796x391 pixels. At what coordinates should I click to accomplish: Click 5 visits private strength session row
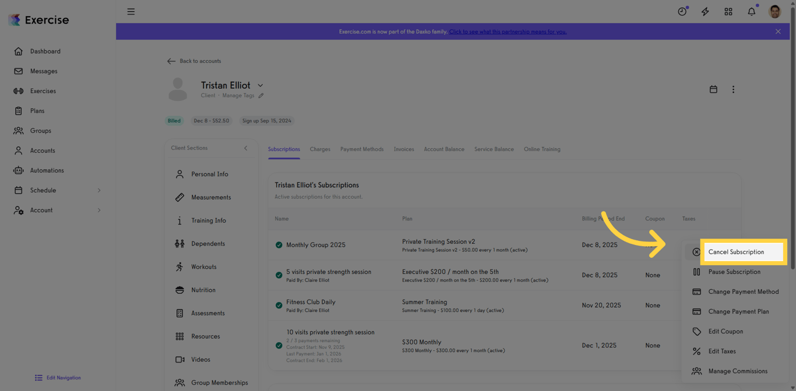click(x=503, y=275)
